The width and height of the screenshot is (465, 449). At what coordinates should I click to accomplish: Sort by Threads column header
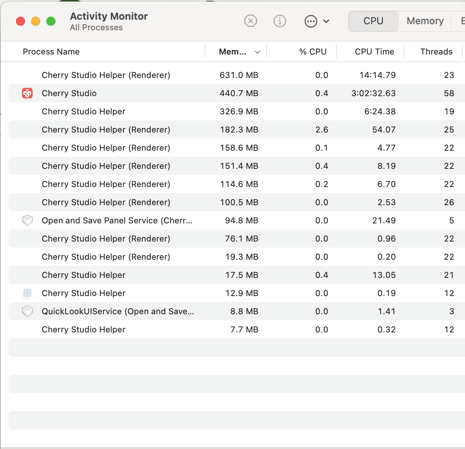[436, 52]
